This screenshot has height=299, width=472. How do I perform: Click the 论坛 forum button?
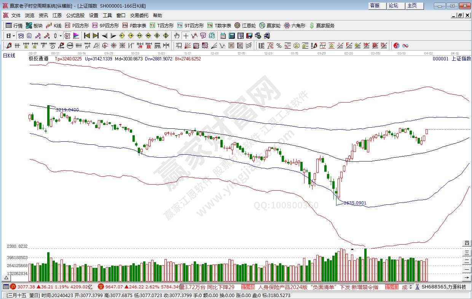click(x=394, y=6)
